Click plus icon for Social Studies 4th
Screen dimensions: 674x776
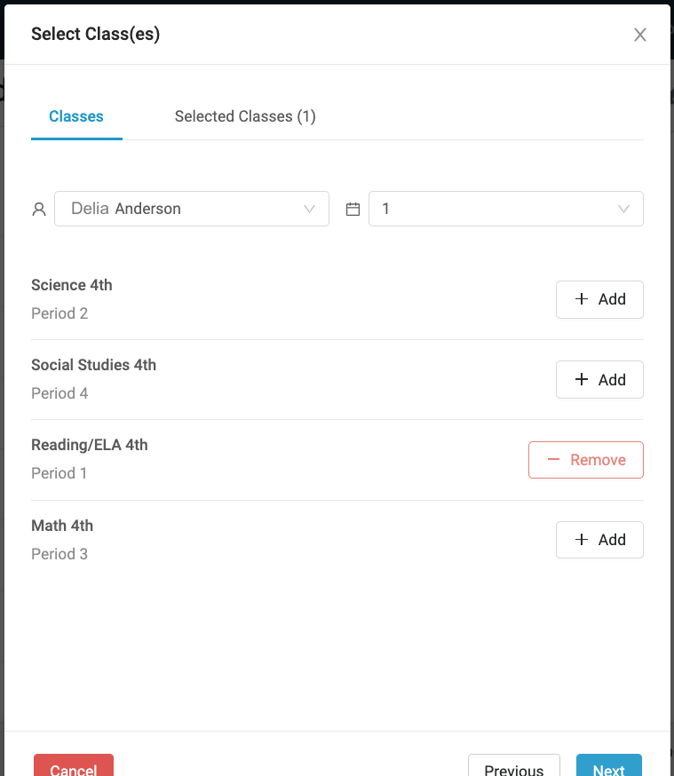pyautogui.click(x=582, y=380)
